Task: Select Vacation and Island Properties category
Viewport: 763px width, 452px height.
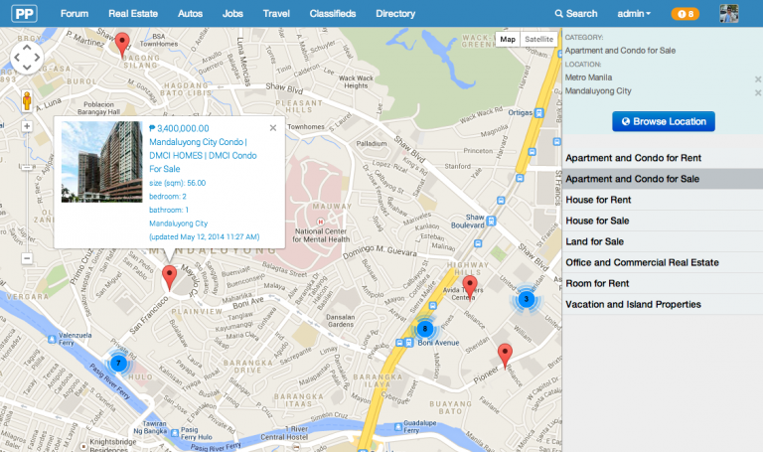Action: [663, 305]
